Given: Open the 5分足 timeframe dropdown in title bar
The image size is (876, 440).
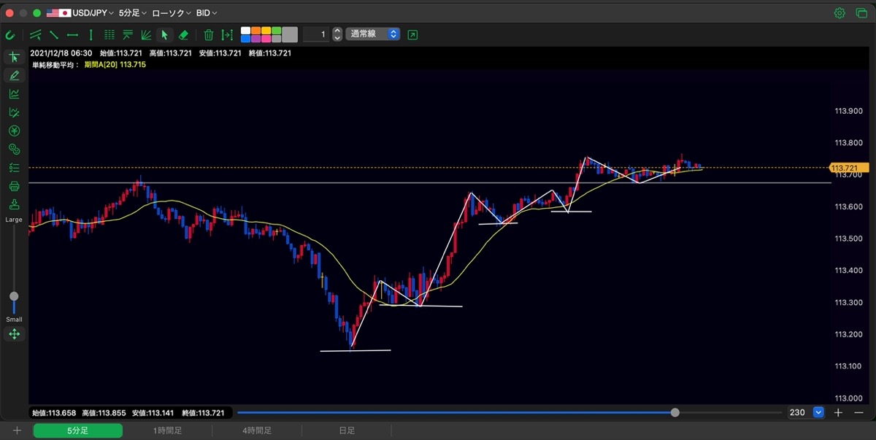Looking at the screenshot, I should pos(132,13).
